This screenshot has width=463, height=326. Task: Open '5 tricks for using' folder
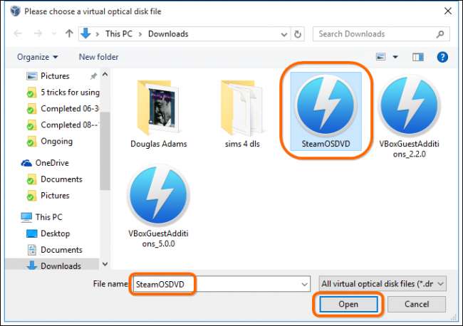click(x=63, y=93)
